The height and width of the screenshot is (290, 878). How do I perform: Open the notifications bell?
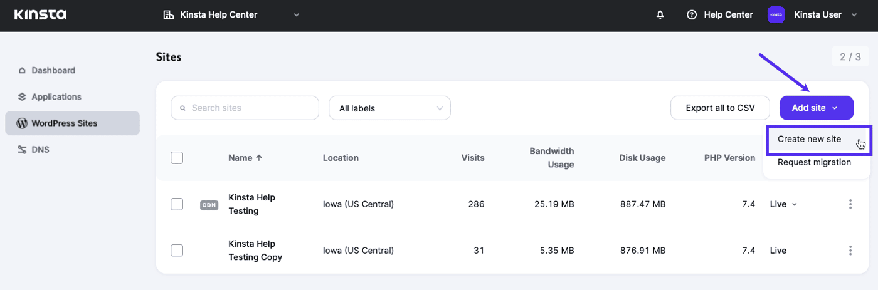click(x=660, y=15)
